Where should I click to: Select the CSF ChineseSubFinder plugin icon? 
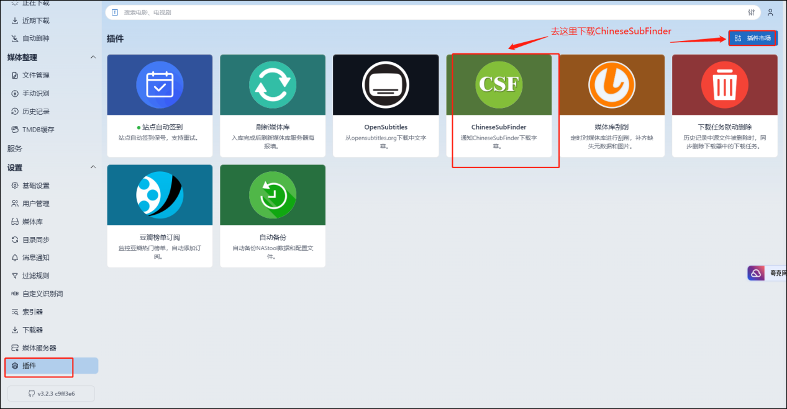coord(499,84)
